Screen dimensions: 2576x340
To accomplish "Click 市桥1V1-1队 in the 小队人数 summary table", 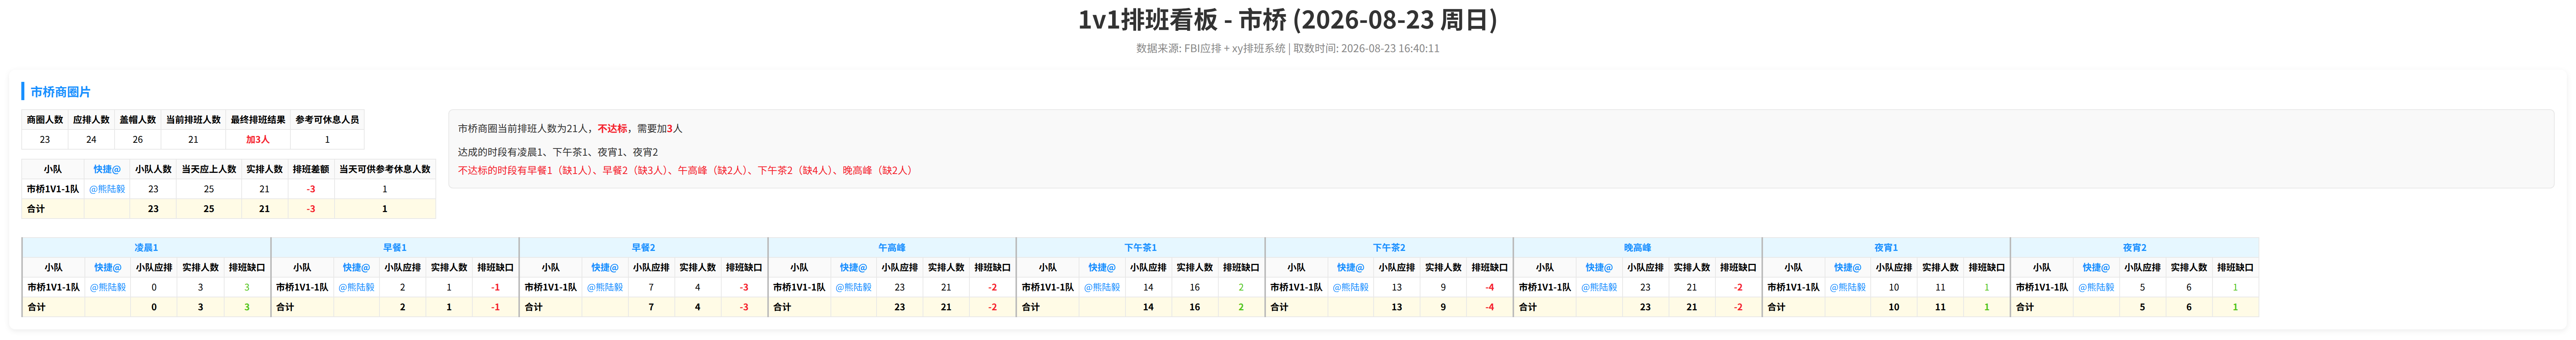I will pos(53,189).
